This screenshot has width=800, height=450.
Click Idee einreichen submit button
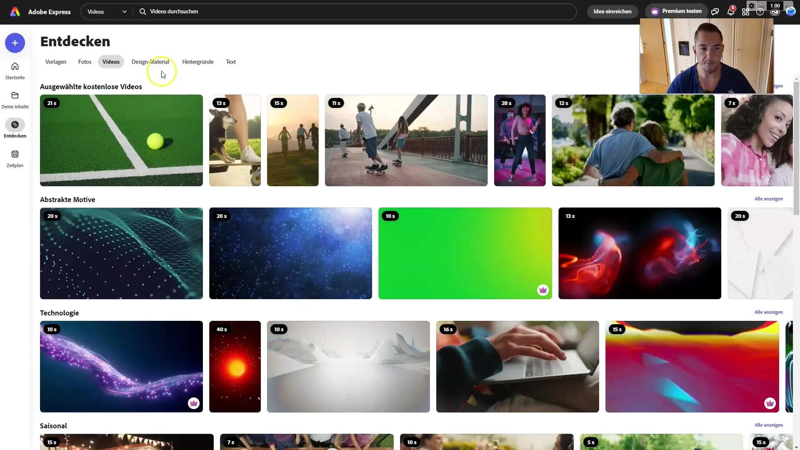point(612,11)
